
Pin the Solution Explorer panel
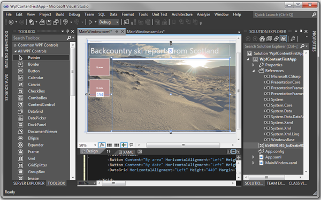[301, 32]
